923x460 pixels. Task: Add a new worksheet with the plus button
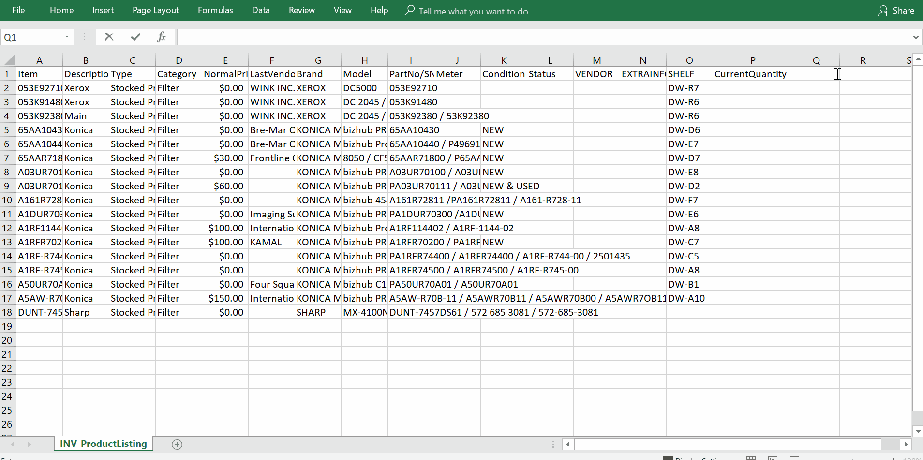(177, 444)
